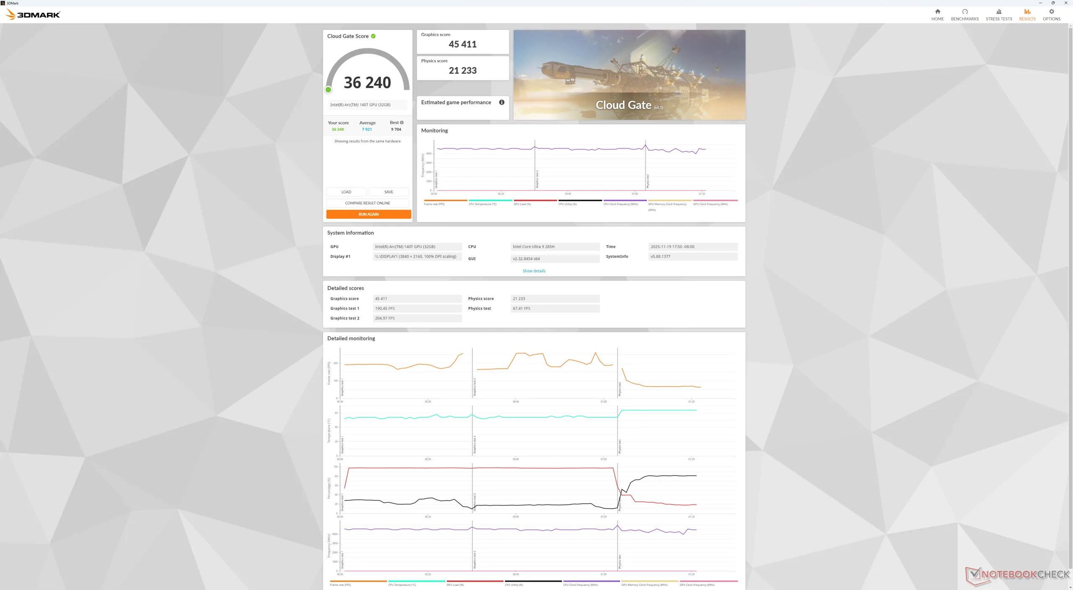
Task: Click Estimated game performance info icon
Action: pos(501,102)
